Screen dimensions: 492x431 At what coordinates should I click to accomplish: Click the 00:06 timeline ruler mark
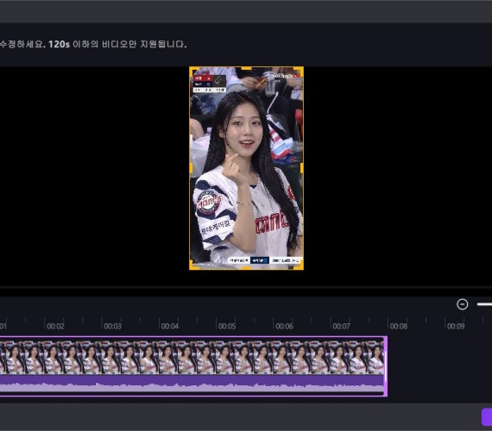click(284, 326)
